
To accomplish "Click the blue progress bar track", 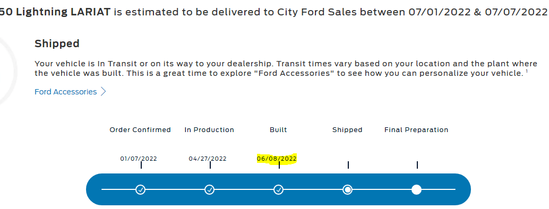I will (278, 189).
